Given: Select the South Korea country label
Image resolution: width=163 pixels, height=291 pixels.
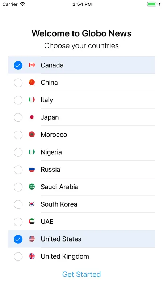Looking at the screenshot, I should (x=59, y=204).
